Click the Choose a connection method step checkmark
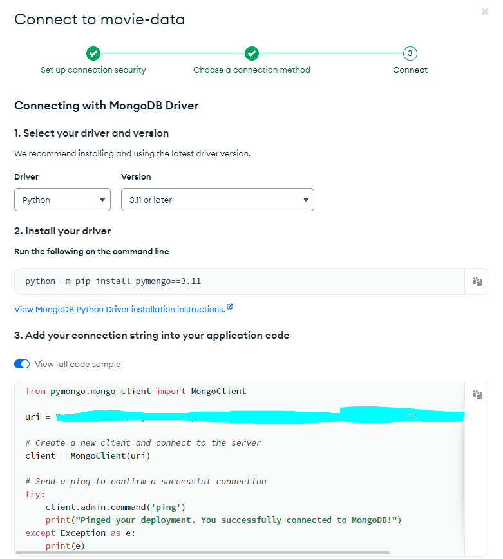The image size is (503, 559). [x=252, y=53]
